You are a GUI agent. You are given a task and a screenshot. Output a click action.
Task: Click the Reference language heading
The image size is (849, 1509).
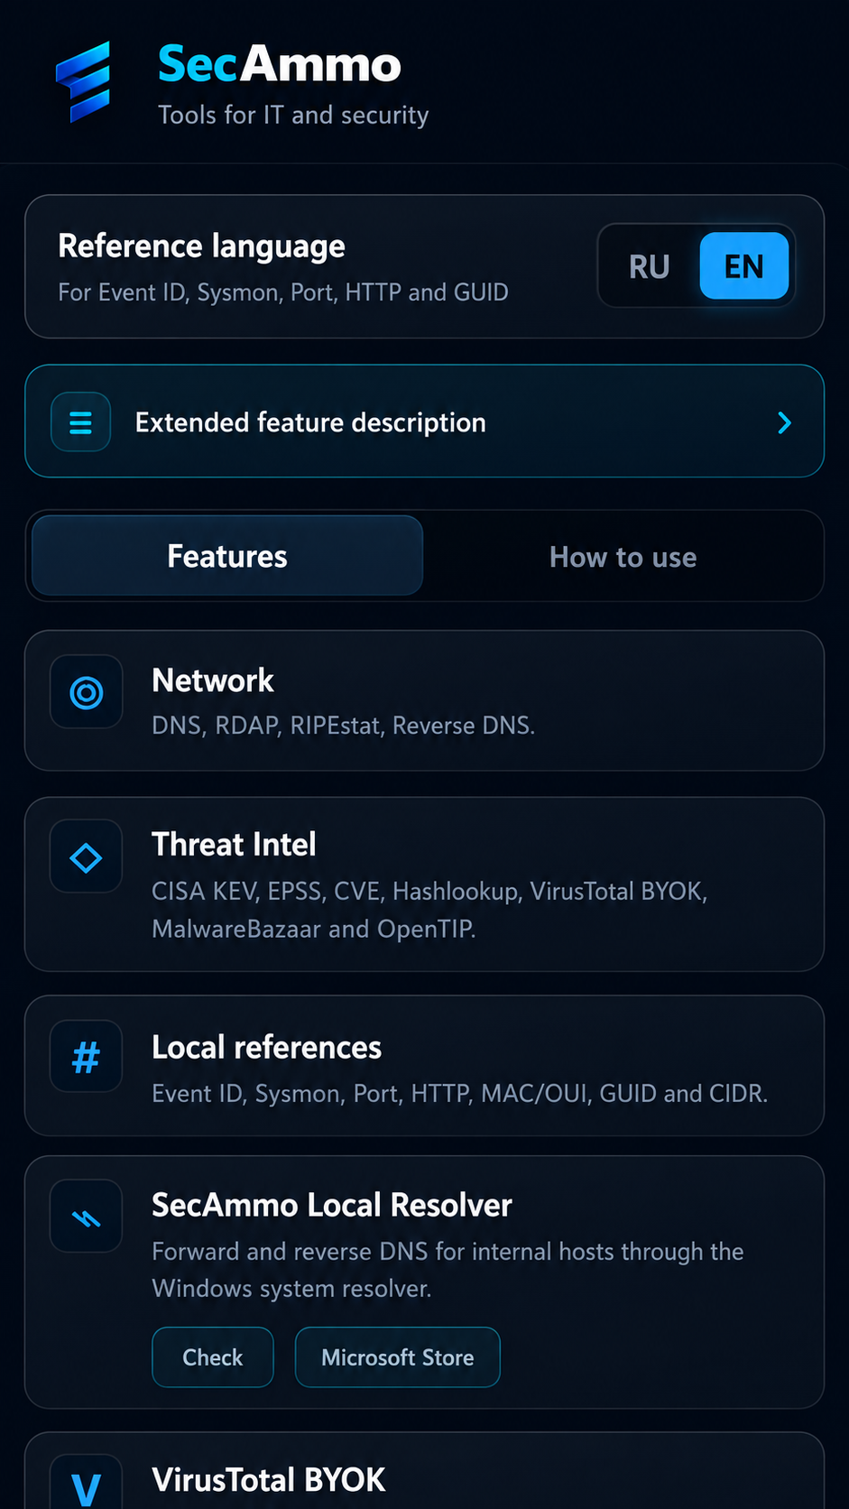201,245
